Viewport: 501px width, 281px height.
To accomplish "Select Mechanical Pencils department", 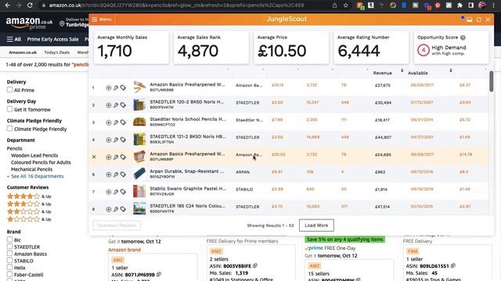I will click(31, 169).
